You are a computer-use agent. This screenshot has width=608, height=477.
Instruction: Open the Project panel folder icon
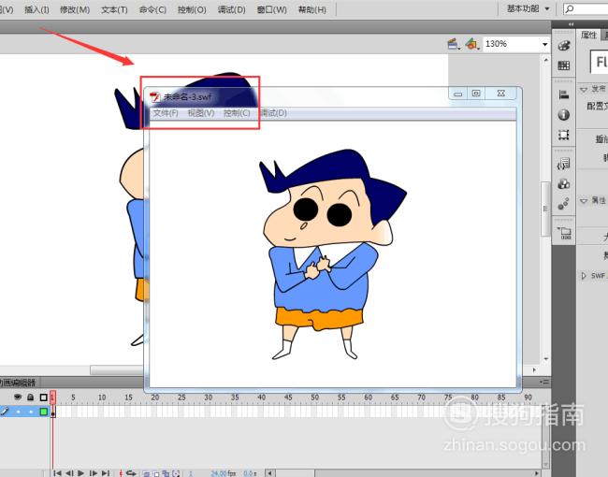coord(564,233)
